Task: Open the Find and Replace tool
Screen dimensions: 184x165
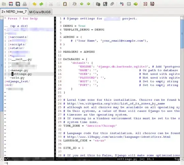Action: (x=75, y=4)
